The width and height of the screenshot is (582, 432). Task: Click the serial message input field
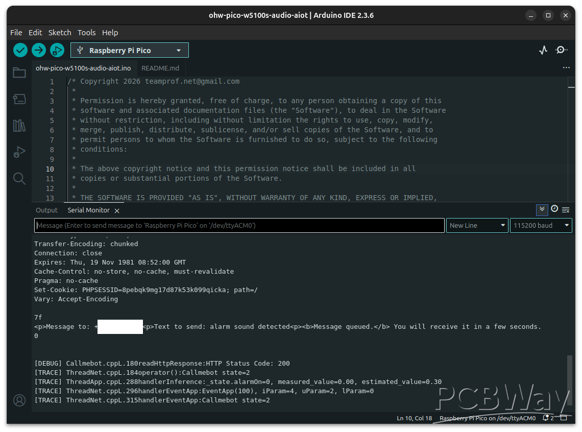pos(239,226)
